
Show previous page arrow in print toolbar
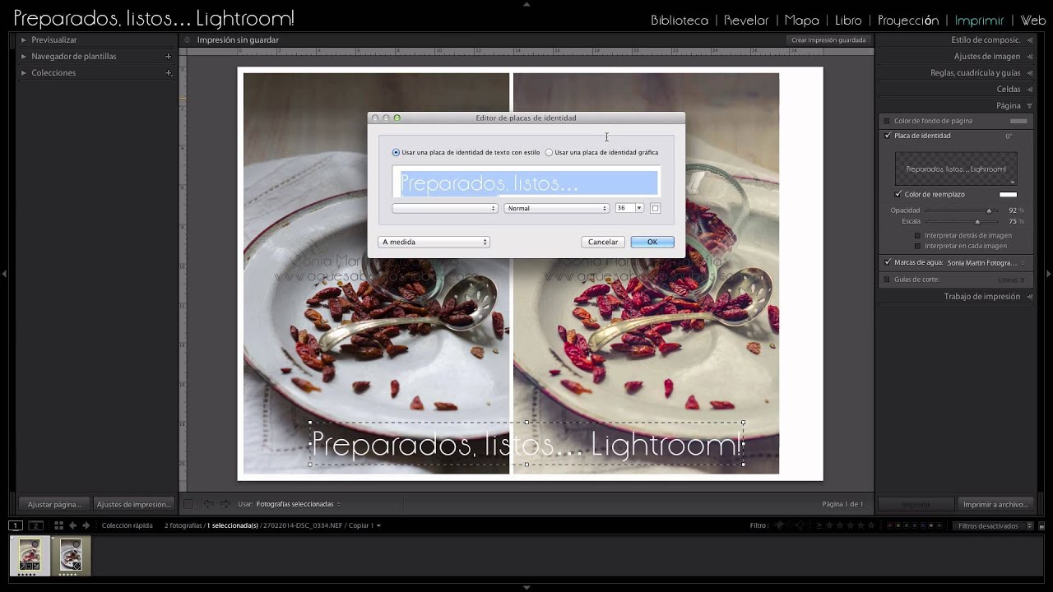pyautogui.click(x=208, y=504)
